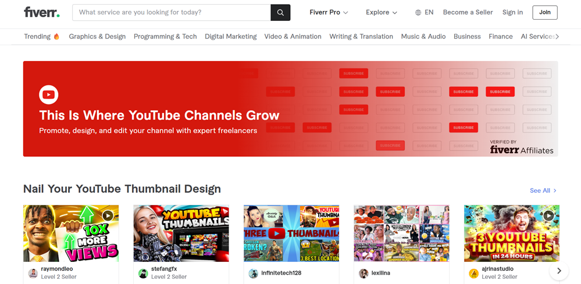Click the search magnifier button

[x=280, y=13]
